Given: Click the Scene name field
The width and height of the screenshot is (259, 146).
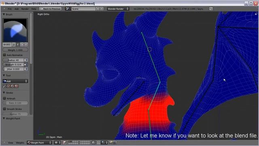Looking at the screenshot, I should [x=83, y=9].
